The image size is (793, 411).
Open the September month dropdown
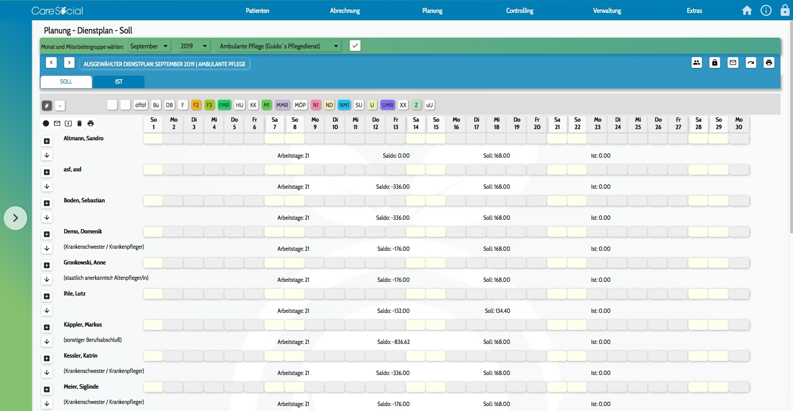tap(149, 46)
